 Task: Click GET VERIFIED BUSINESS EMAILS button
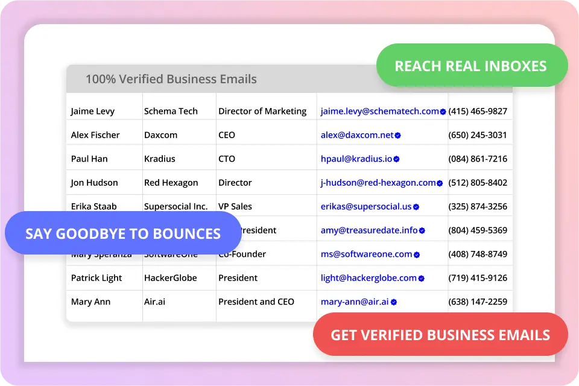pyautogui.click(x=440, y=335)
